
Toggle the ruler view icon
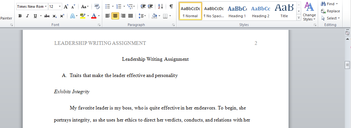point(347,33)
